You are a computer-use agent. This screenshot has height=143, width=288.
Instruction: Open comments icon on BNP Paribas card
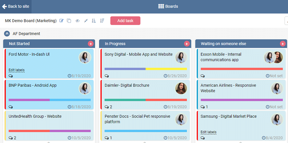coord(11,107)
